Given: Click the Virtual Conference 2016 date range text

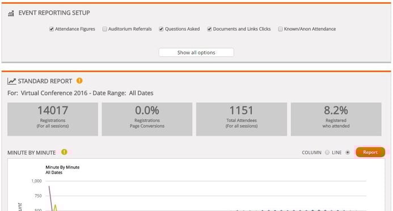Looking at the screenshot, I should (80, 93).
